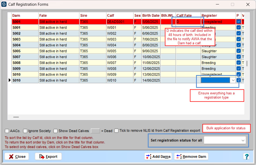The height and width of the screenshot is (165, 256).
Task: Click the help question mark icon
Action: coord(246,156)
